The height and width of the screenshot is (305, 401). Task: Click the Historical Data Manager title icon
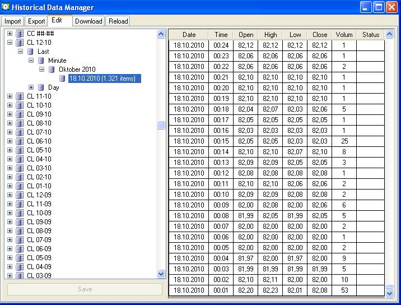[x=6, y=7]
